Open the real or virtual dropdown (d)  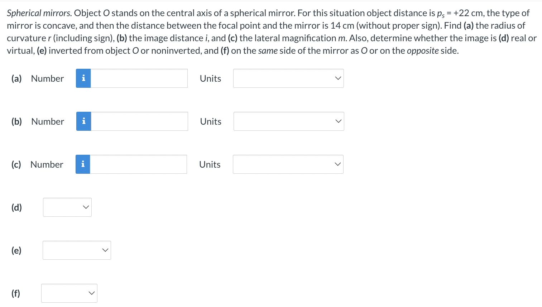[x=67, y=207]
